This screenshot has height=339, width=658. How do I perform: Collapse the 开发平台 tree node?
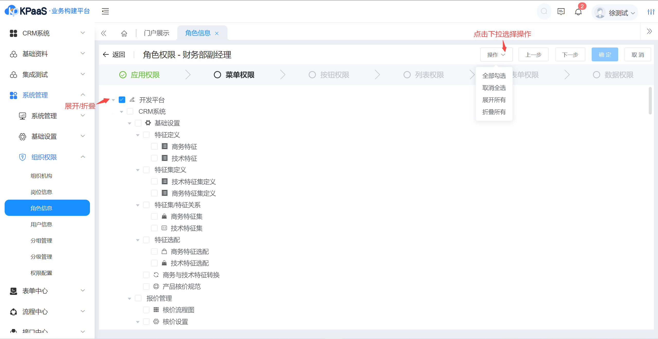[x=113, y=100]
